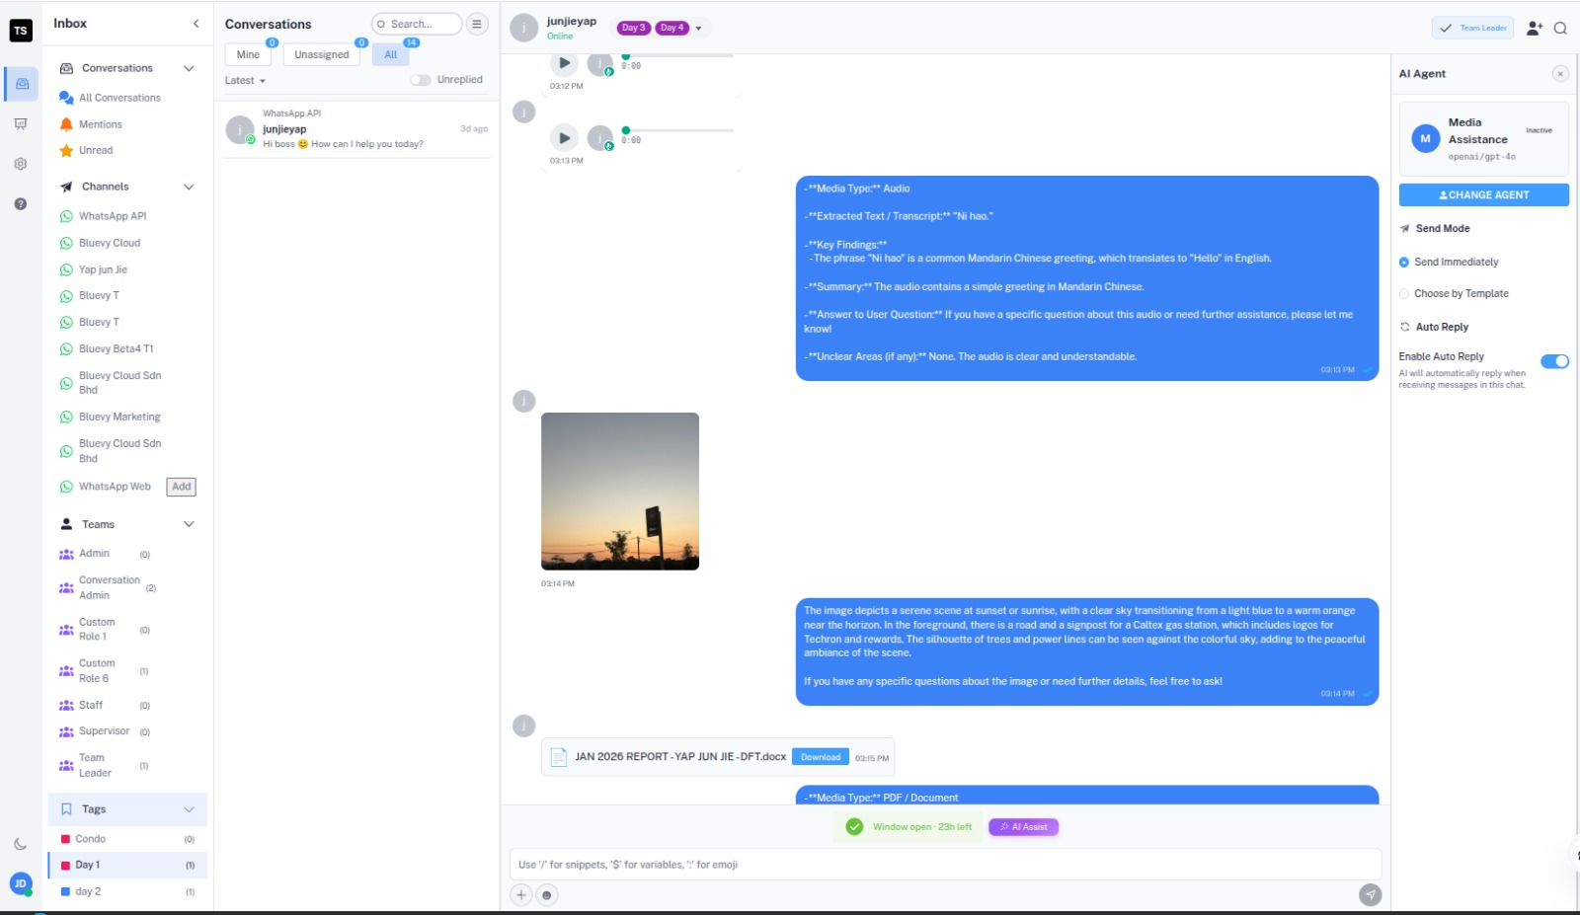Open the emoji picker icon
The width and height of the screenshot is (1580, 915).
point(547,895)
